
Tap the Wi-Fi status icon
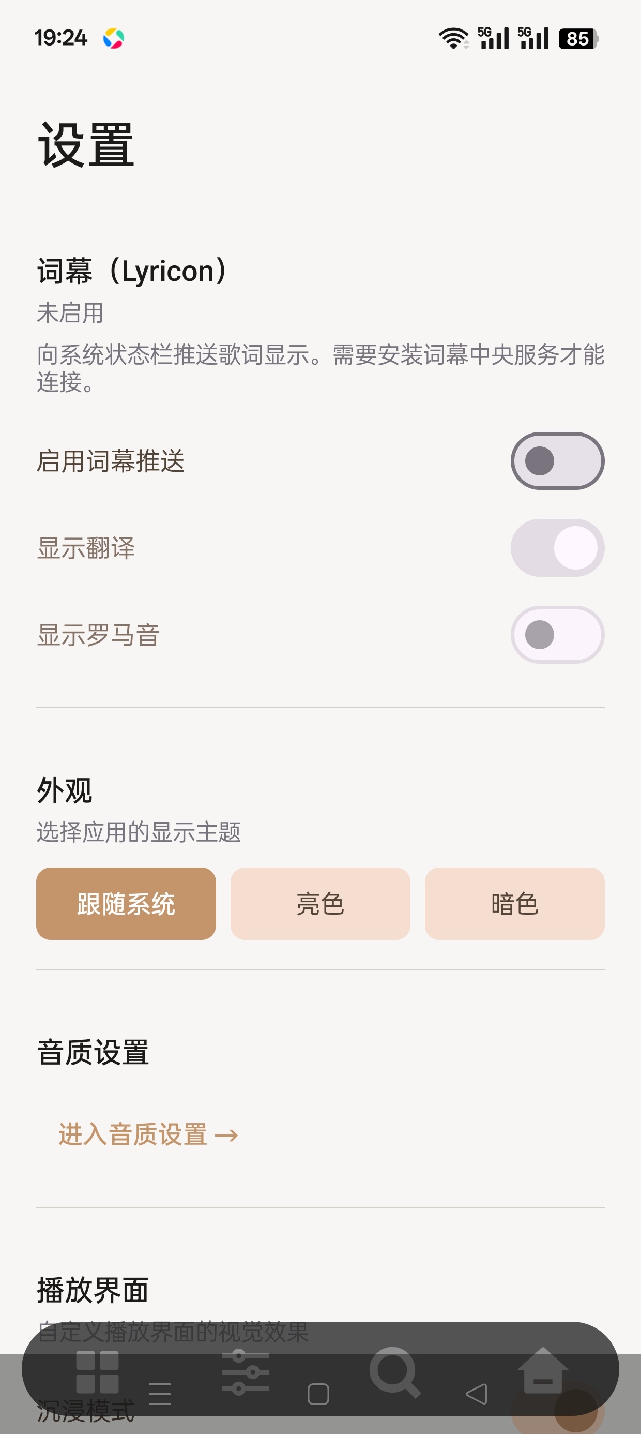point(454,38)
